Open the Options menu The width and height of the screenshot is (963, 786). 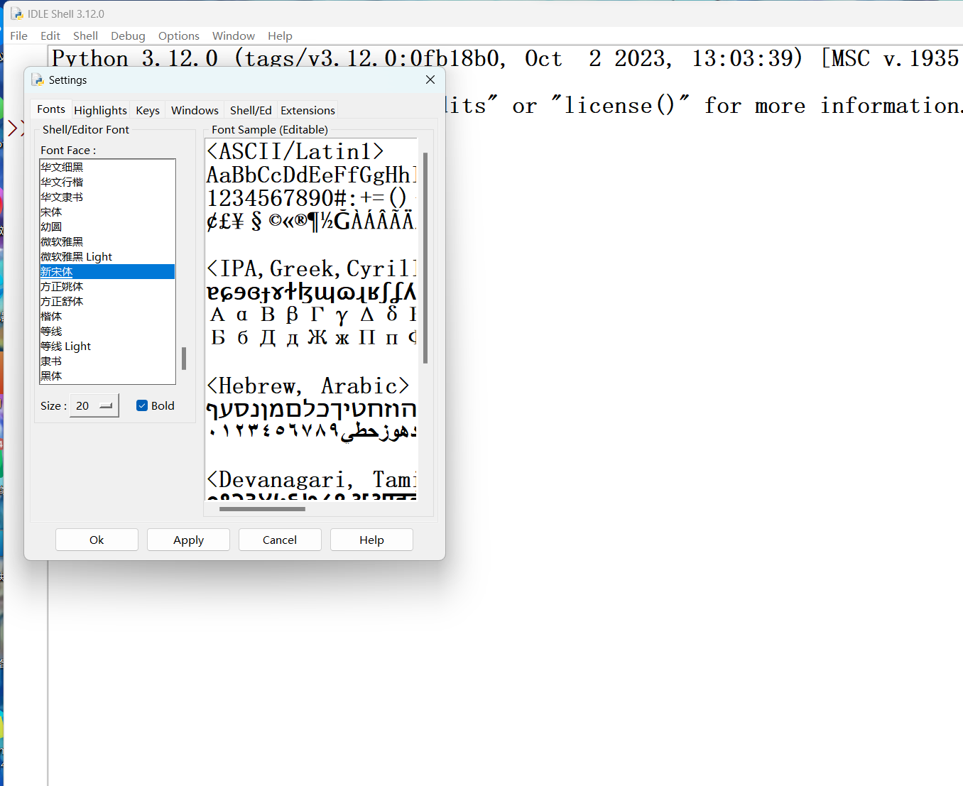click(179, 36)
